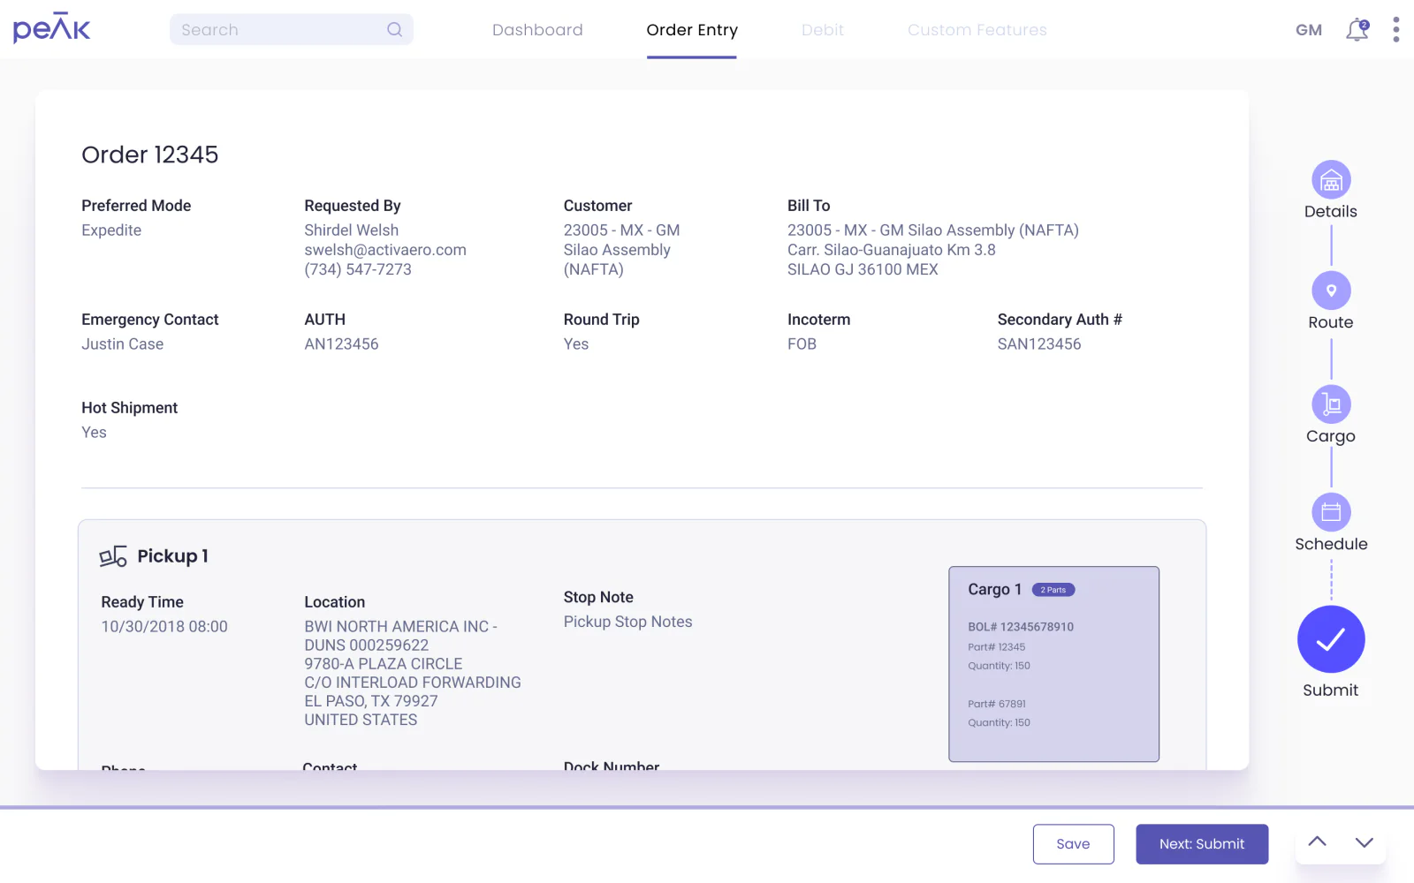Open the Custom Features tab

[x=977, y=30]
